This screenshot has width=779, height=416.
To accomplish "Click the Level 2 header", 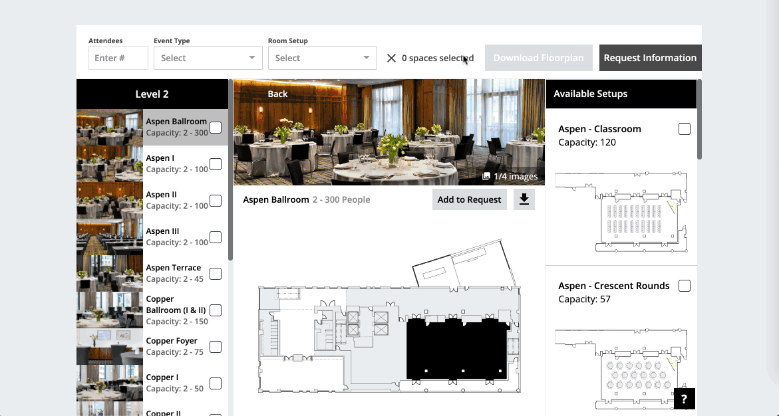I will [x=152, y=94].
